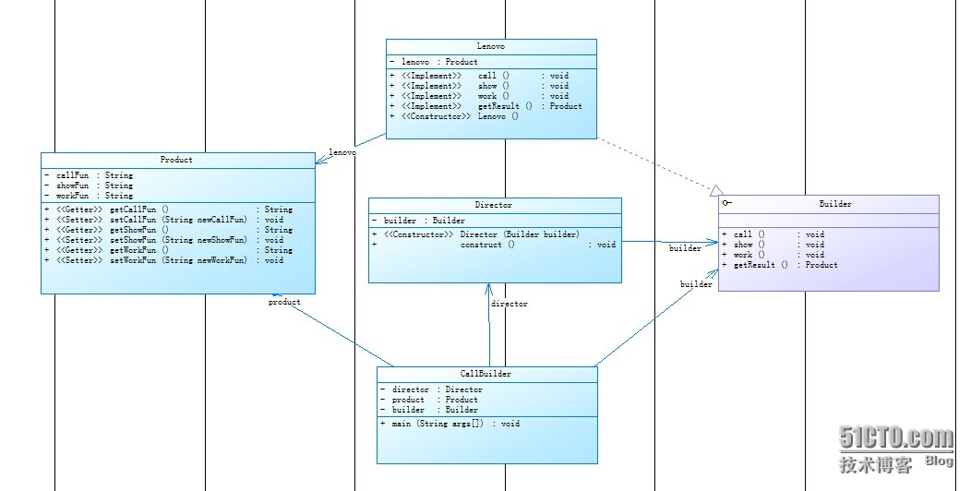Click the Director(Builder builder) constructor row
Viewport: 971px width, 491px height.
(475, 234)
